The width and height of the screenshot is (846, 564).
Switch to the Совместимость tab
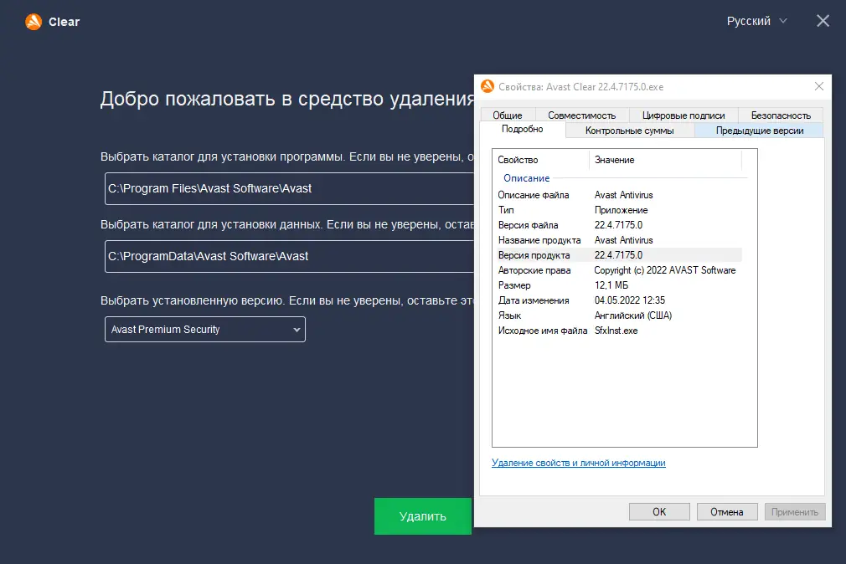[x=581, y=115]
